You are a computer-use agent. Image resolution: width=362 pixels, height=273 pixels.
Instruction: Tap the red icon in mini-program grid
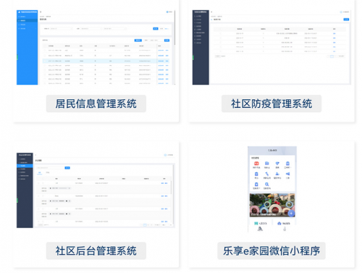256,164
